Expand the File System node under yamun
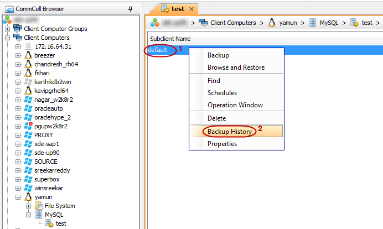This screenshot has height=229, width=383. pyautogui.click(x=28, y=206)
